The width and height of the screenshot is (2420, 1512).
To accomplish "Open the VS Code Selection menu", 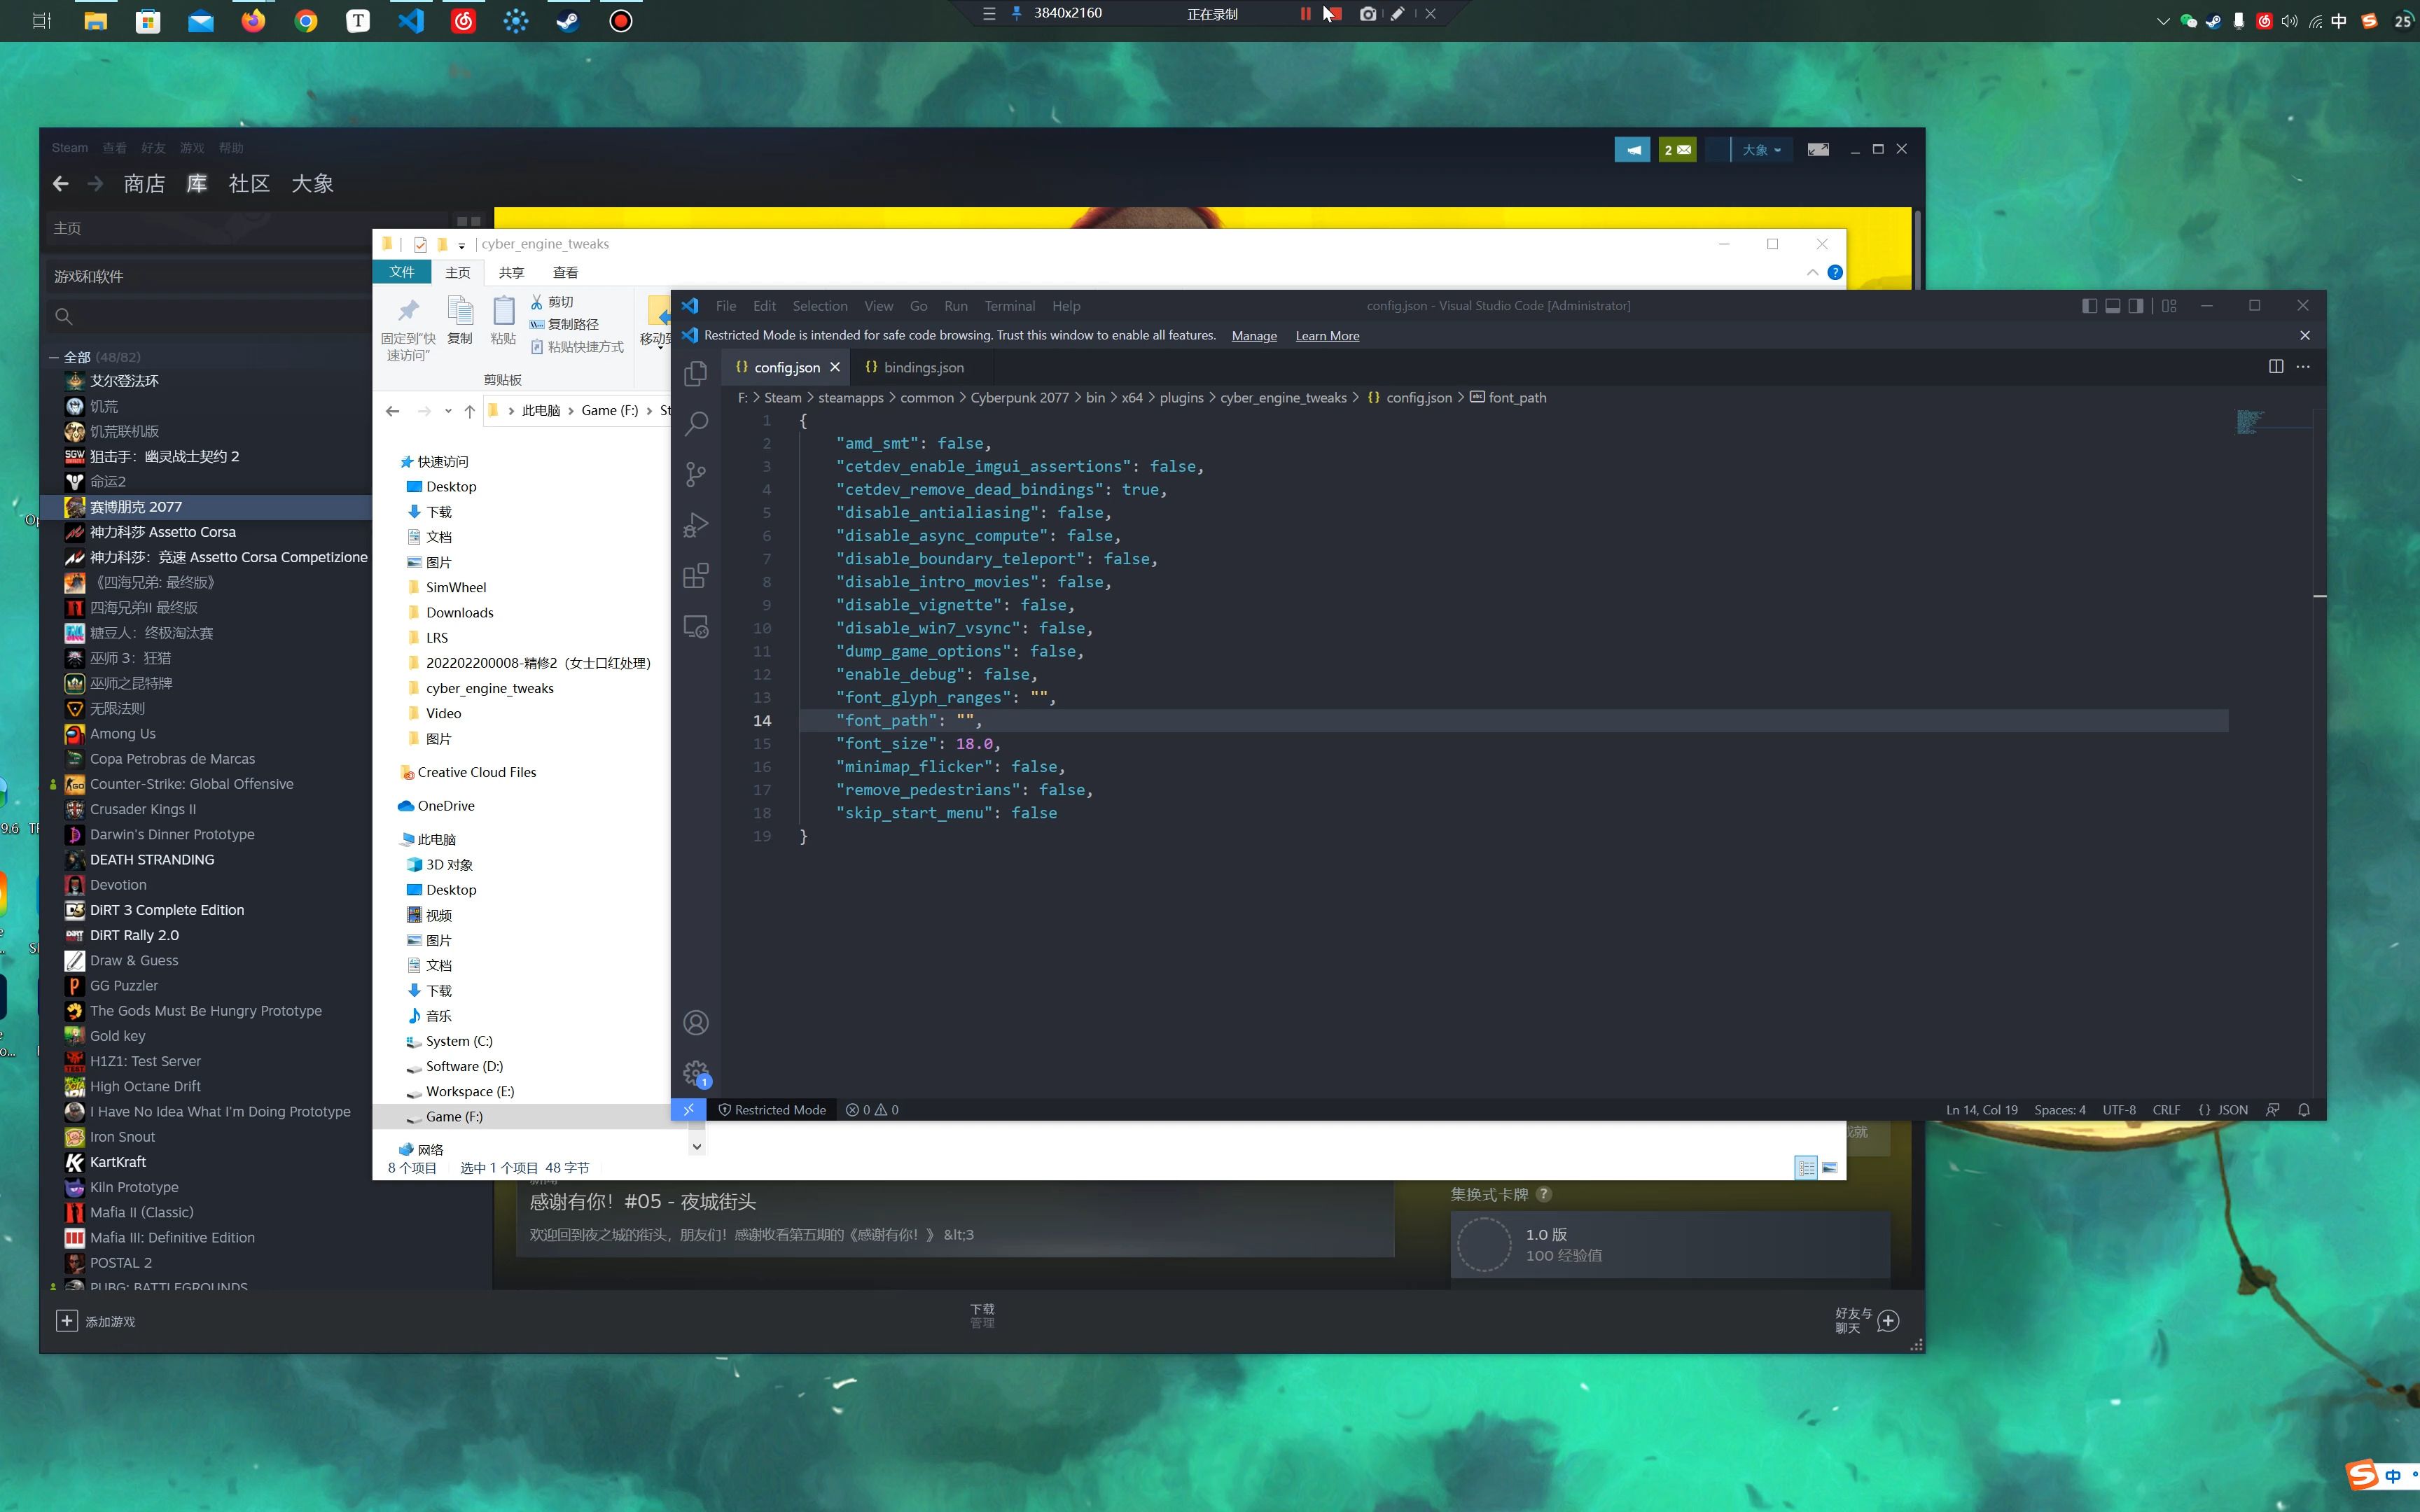I will pos(820,306).
